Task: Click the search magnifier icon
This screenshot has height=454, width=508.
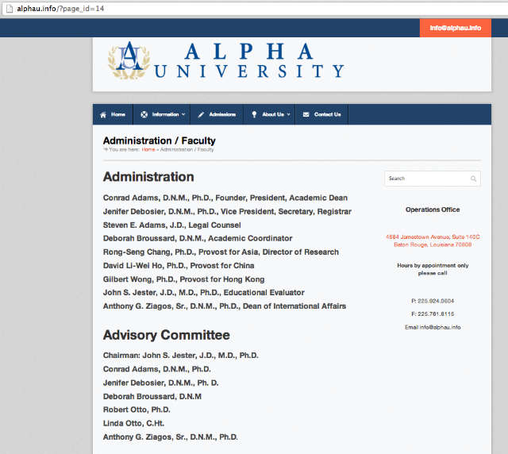Action: pos(473,179)
